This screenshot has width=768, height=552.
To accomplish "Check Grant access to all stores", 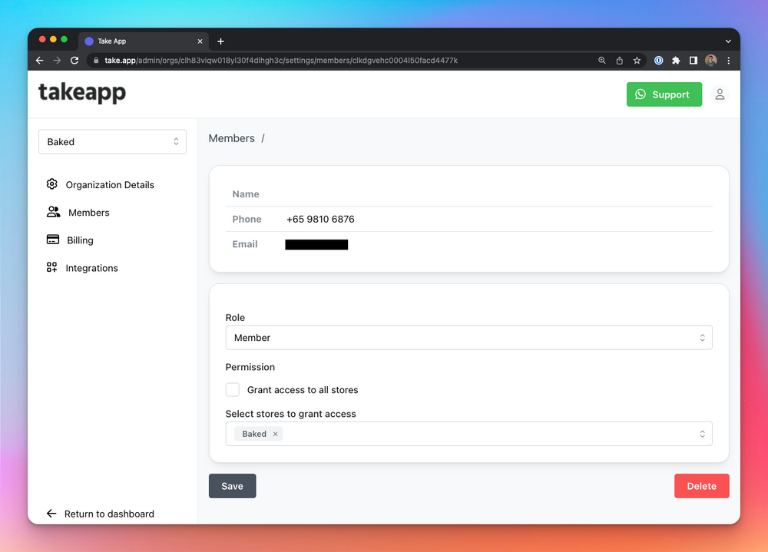I will pyautogui.click(x=233, y=390).
